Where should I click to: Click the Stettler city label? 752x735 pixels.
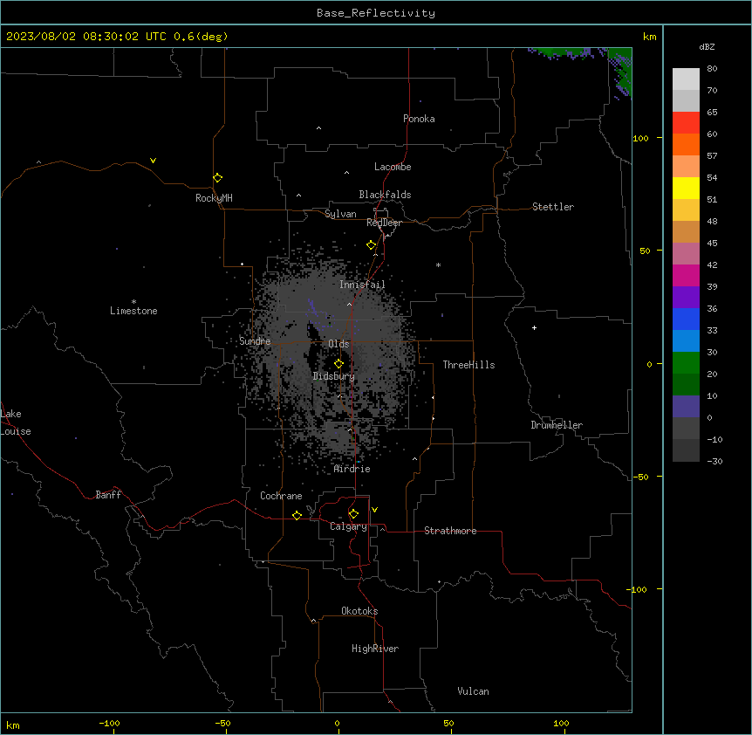[x=552, y=207]
